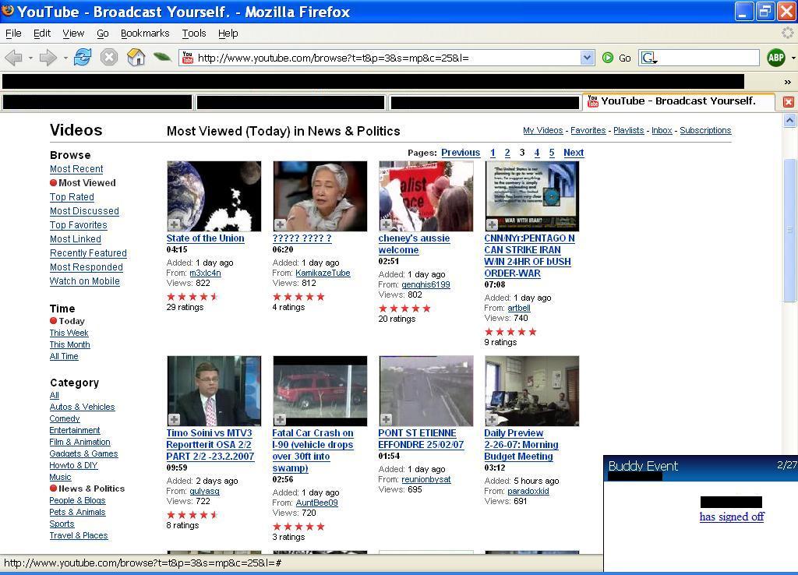The height and width of the screenshot is (575, 798).
Task: Open Back button history dropdown arrow
Action: click(30, 58)
